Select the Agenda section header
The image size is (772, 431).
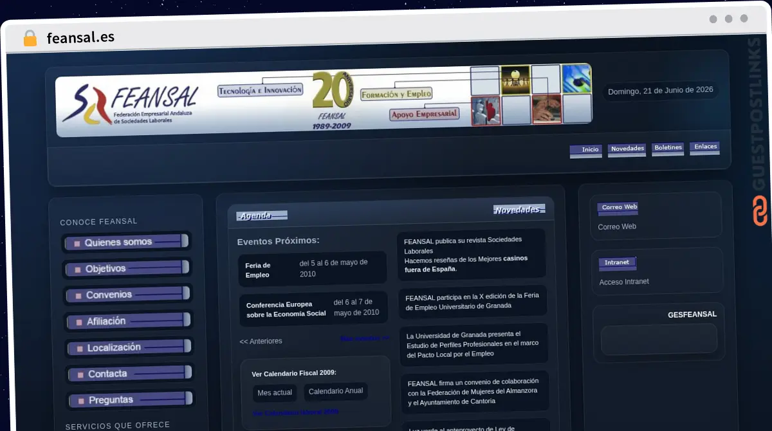tap(261, 216)
